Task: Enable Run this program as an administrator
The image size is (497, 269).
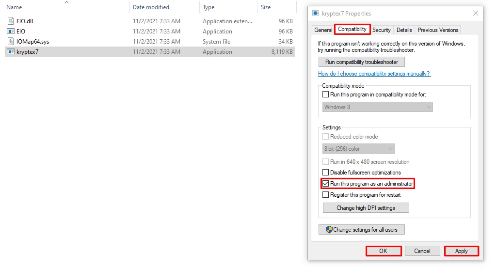Action: [x=326, y=184]
